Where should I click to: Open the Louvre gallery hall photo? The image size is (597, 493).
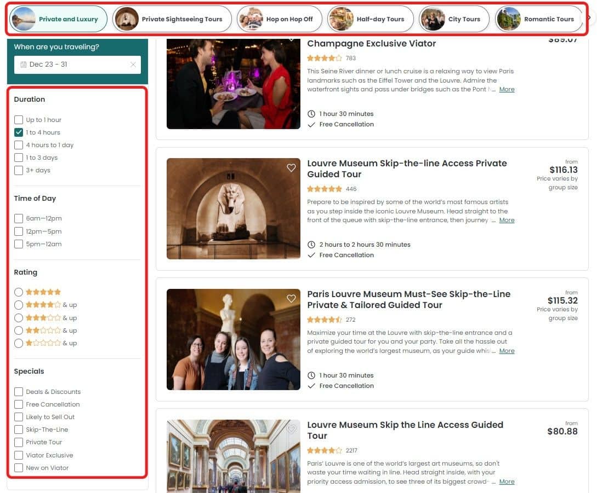tap(234, 456)
